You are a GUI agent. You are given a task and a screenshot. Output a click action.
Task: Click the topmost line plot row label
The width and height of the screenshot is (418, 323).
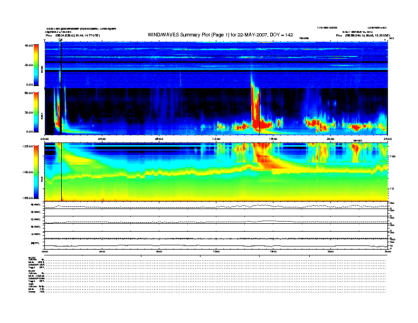coord(36,205)
